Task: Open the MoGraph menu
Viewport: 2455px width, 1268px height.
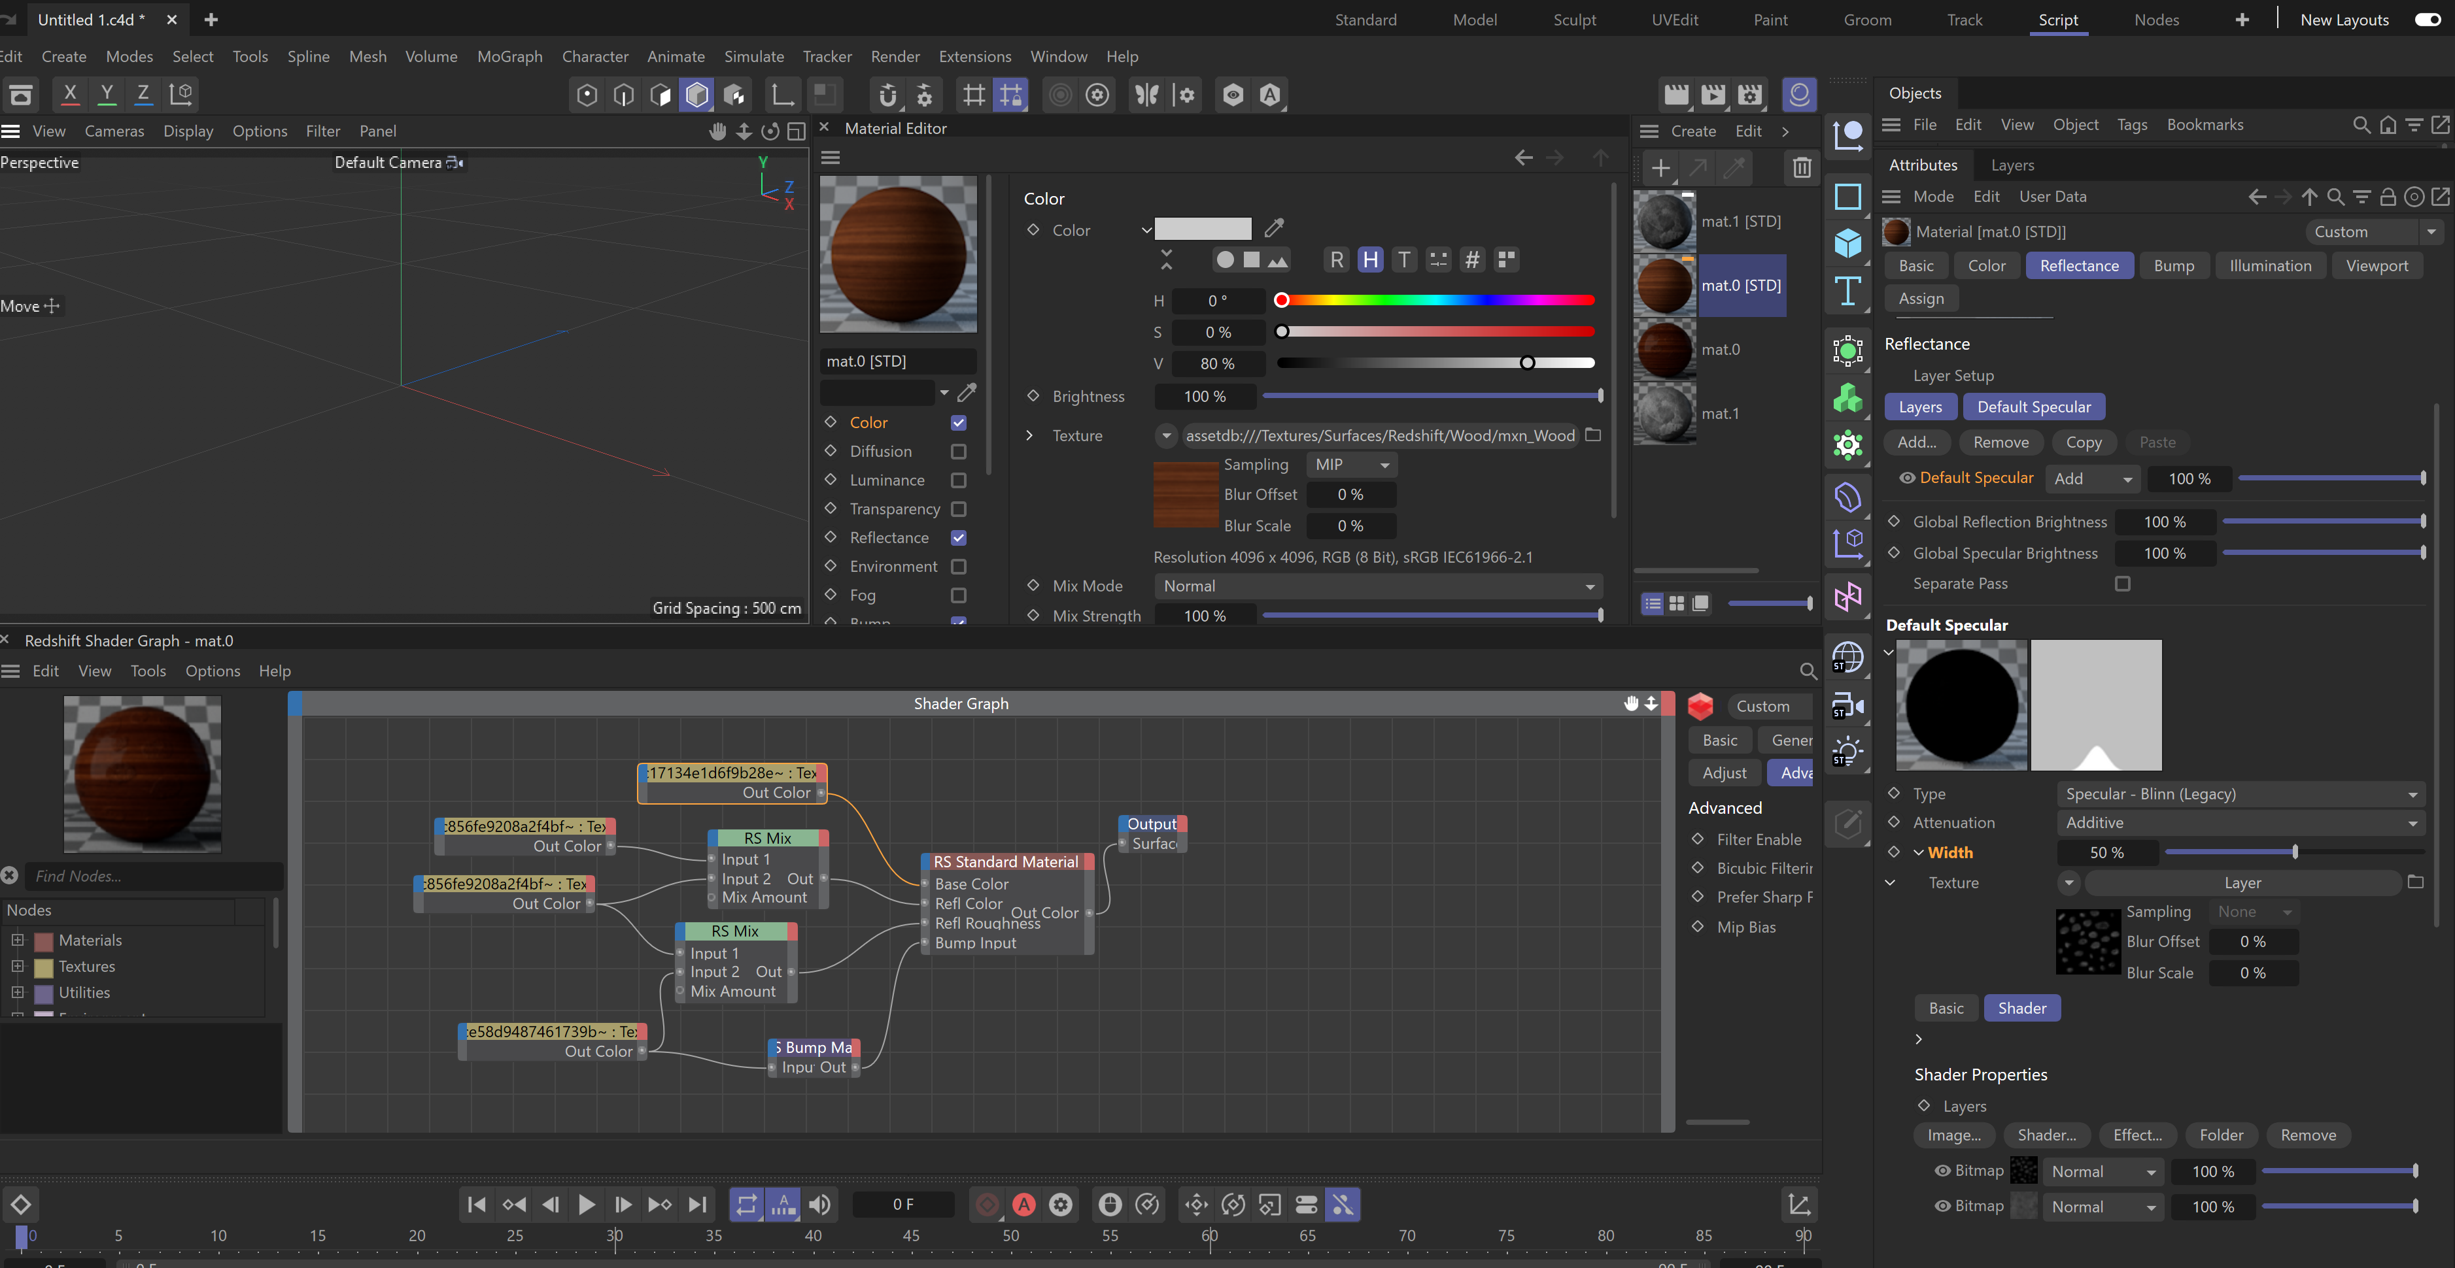Action: click(x=509, y=56)
